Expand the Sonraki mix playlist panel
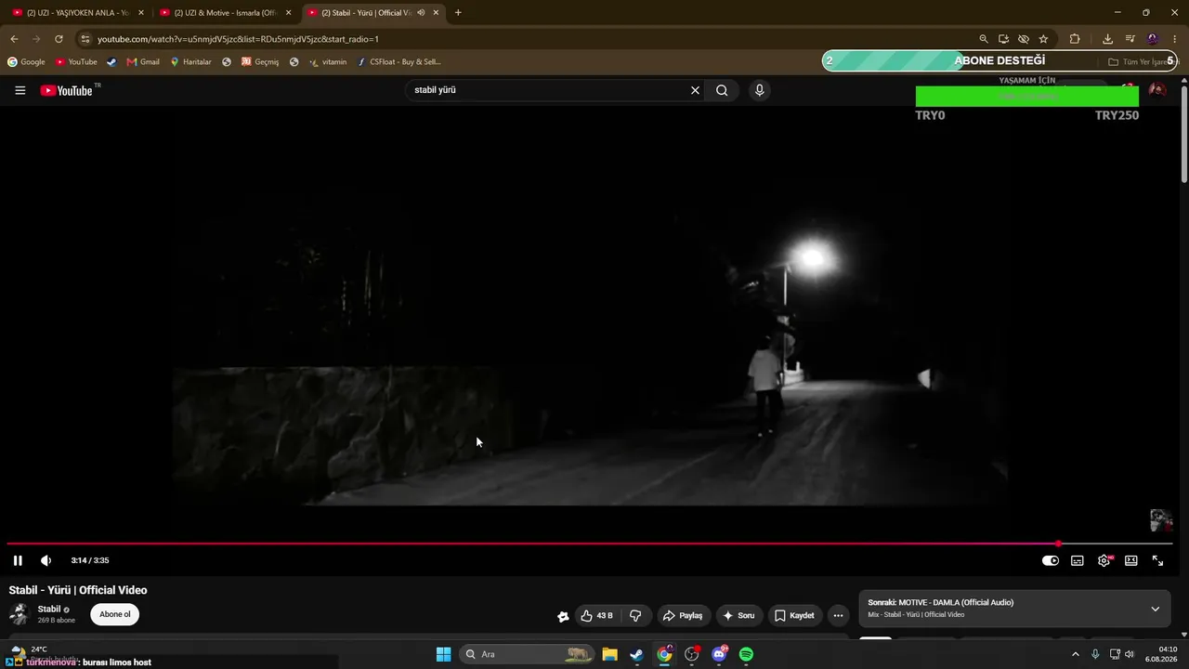Screen dimensions: 1189x669 point(1156,610)
